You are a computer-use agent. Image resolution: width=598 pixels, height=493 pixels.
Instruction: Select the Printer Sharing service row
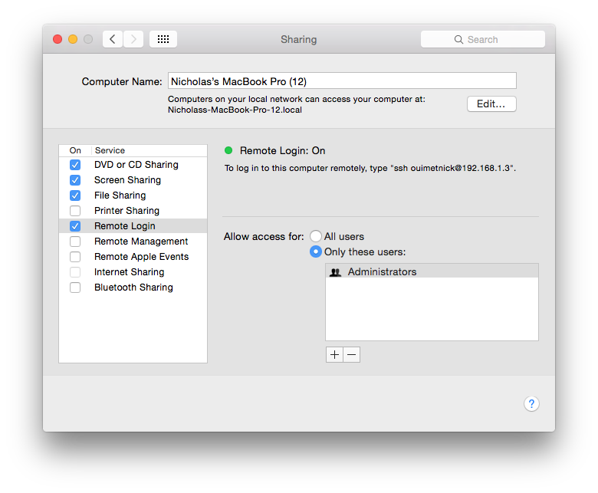[133, 211]
